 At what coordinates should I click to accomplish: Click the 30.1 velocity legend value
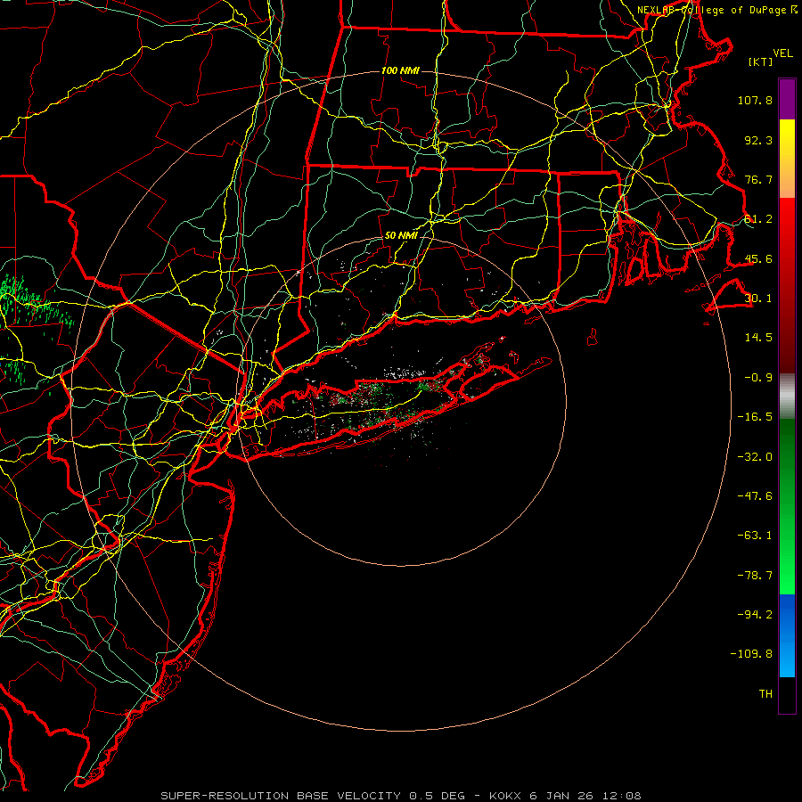(758, 299)
